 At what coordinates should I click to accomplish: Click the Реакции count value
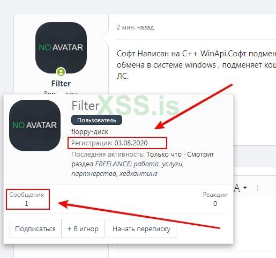click(215, 203)
